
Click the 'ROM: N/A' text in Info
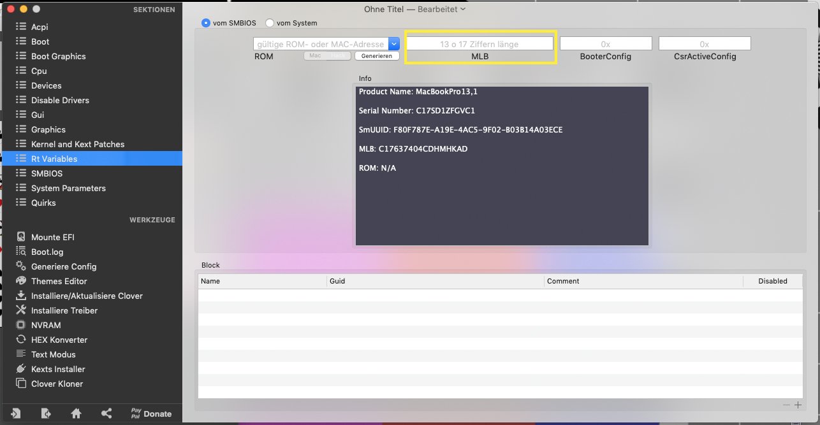[x=377, y=168]
